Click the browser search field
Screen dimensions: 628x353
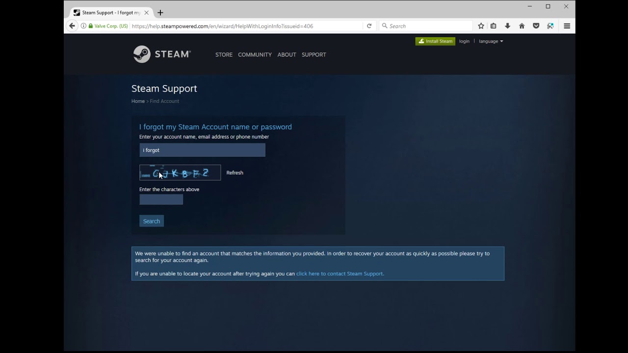(426, 26)
